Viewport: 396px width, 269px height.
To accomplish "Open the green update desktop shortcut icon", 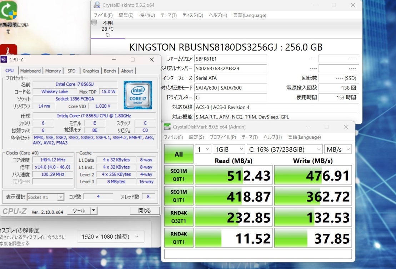I will (x=8, y=11).
